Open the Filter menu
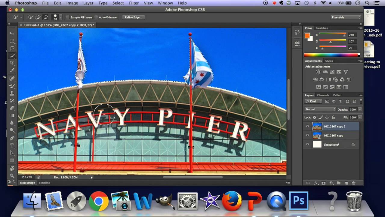This screenshot has width=385, height=217. pyautogui.click(x=134, y=3)
